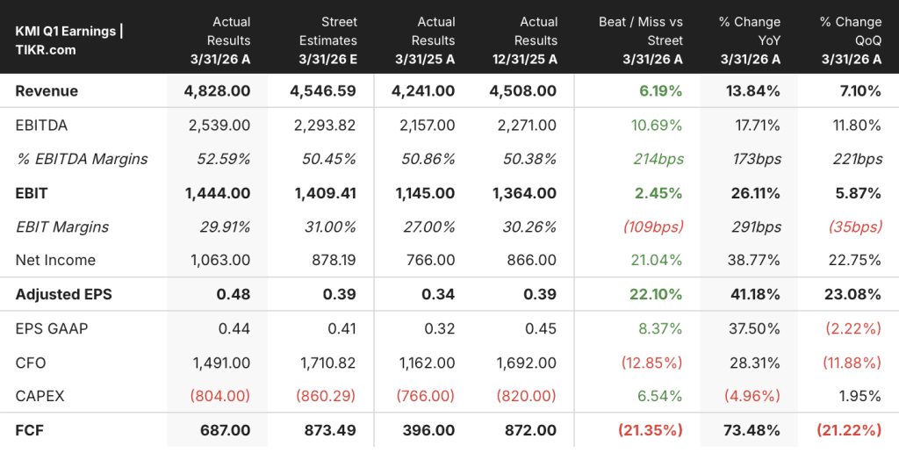Click the KMI Q1 Earnings TIKR.com header
Image resolution: width=899 pixels, height=453 pixels.
coord(68,40)
